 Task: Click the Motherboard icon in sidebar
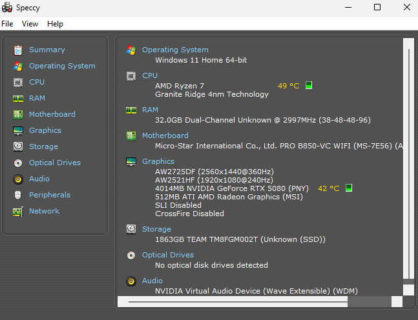point(18,115)
